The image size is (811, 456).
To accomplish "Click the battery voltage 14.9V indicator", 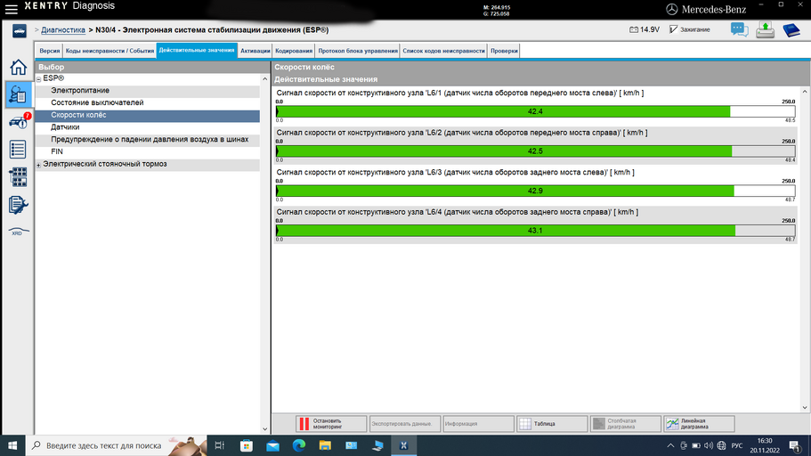I will tap(645, 29).
